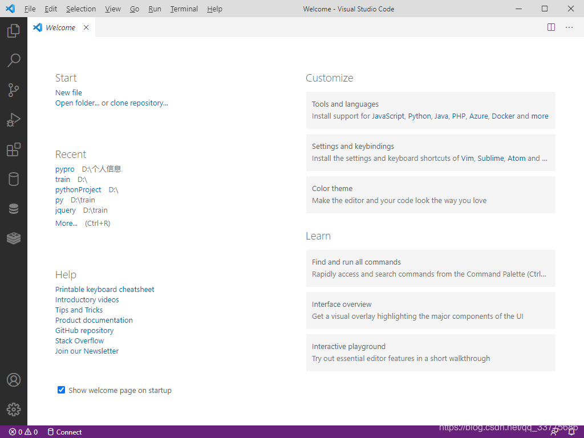This screenshot has width=584, height=438.
Task: Open recent folder pythonProject
Action: pos(78,190)
